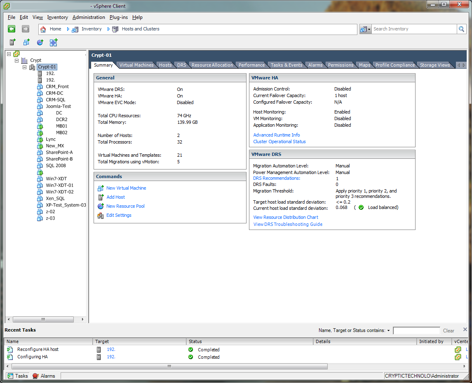Open the search scope dropdown
This screenshot has width=472, height=383.
coord(365,29)
